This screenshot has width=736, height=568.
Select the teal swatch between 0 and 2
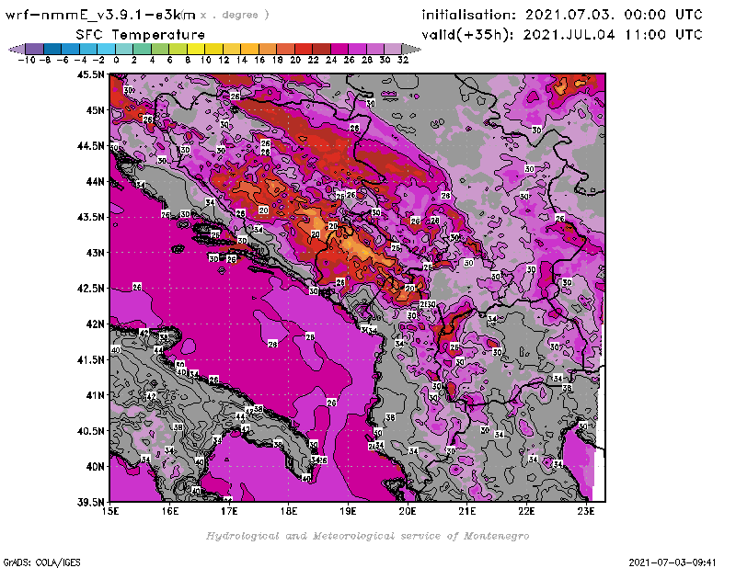[124, 49]
